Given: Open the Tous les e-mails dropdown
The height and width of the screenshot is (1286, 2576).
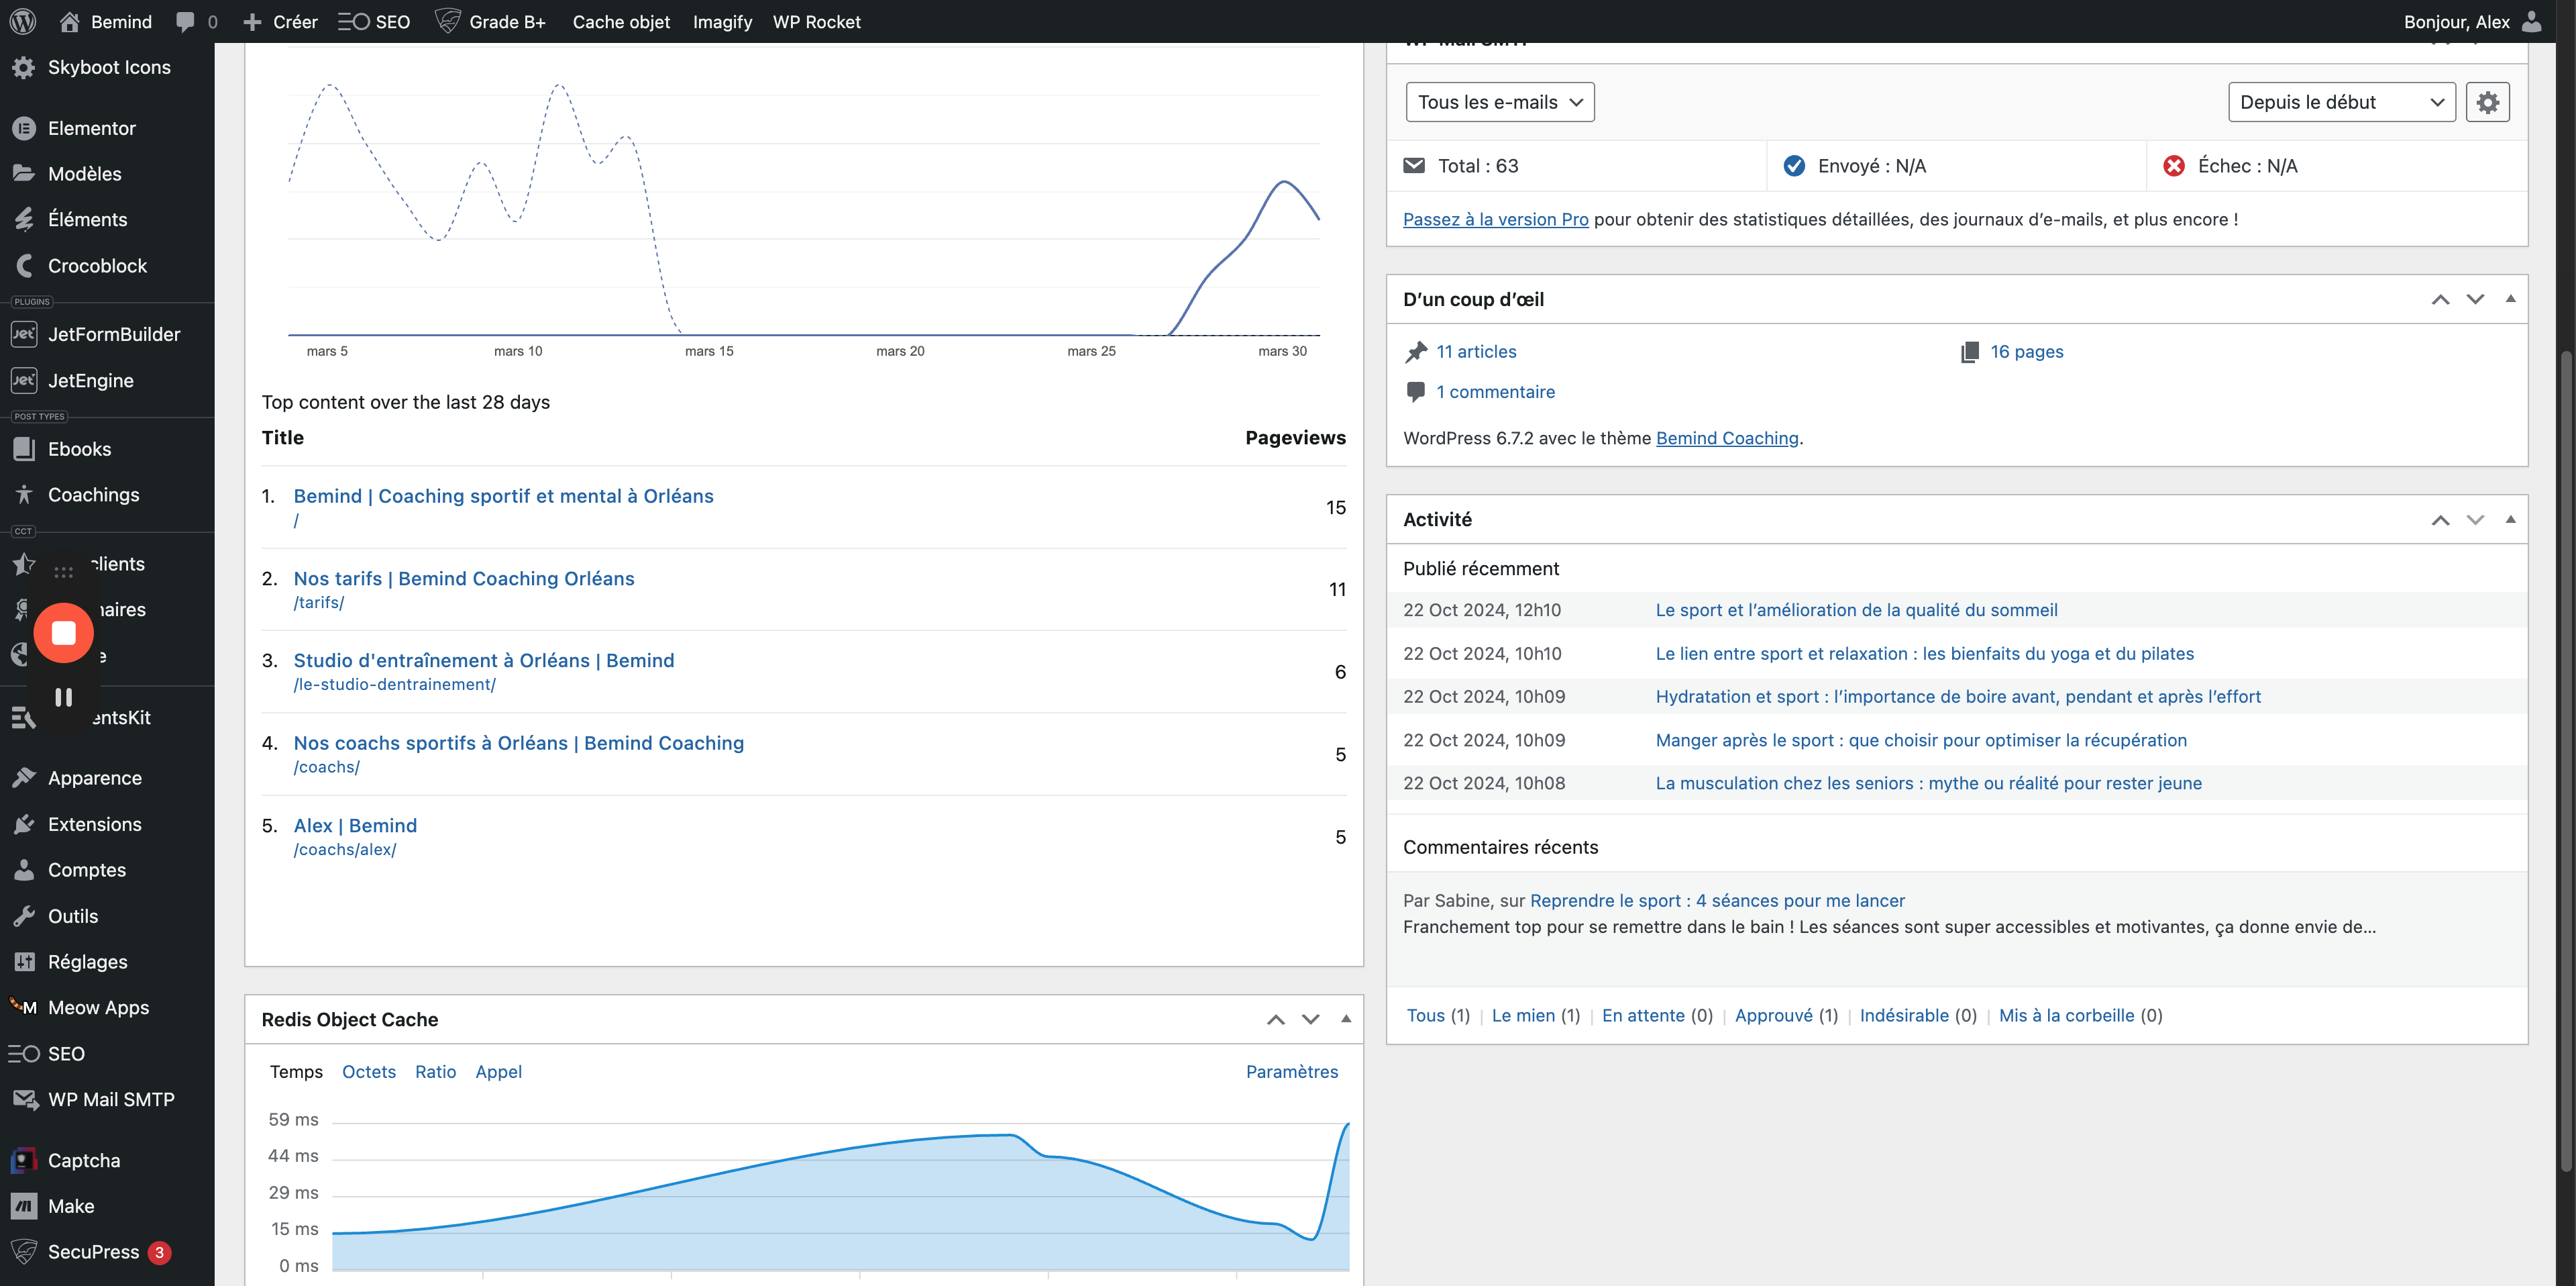Looking at the screenshot, I should pos(1499,102).
